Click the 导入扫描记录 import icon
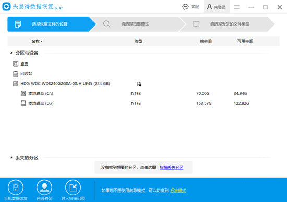Image resolution: width=287 pixels, height=202 pixels. tap(73, 187)
